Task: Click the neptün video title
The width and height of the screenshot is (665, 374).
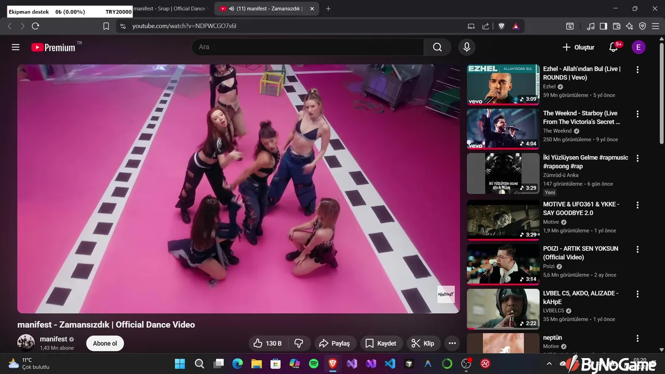Action: pyautogui.click(x=552, y=338)
